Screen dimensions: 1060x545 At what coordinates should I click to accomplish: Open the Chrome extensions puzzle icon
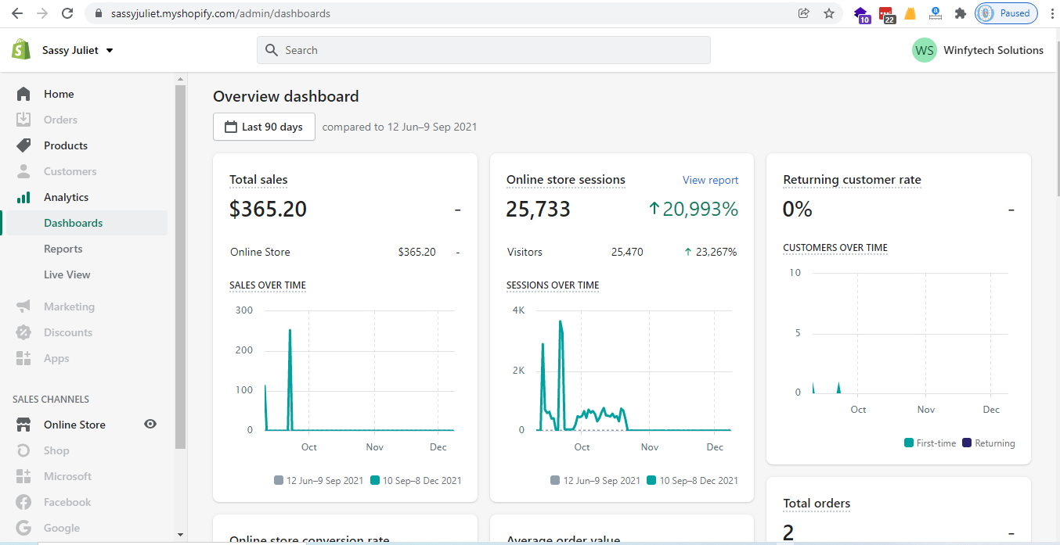tap(961, 13)
